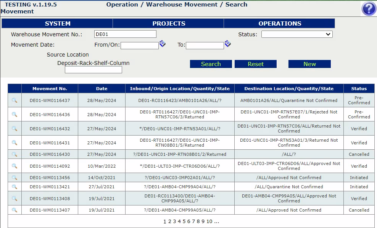377x228 pixels.
Task: Click Cancelled status of DE01-WM0116430
Action: tap(359, 154)
